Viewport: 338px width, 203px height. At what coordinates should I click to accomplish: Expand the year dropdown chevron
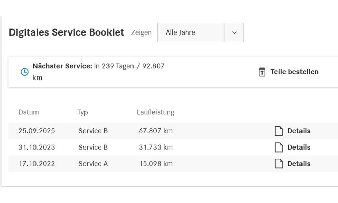coord(234,32)
